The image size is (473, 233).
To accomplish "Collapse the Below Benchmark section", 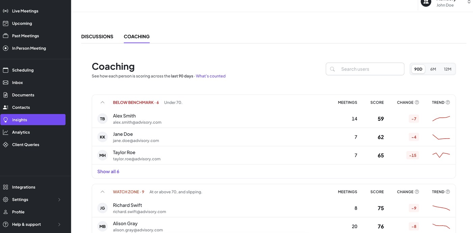I will click(x=103, y=103).
